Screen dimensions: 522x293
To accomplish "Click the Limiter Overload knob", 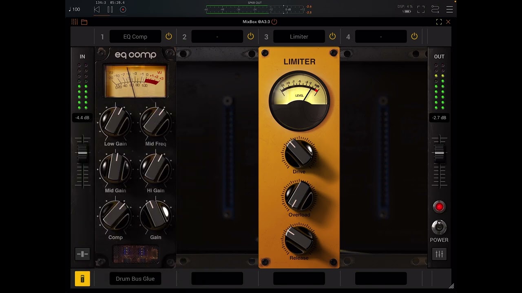I will click(299, 196).
